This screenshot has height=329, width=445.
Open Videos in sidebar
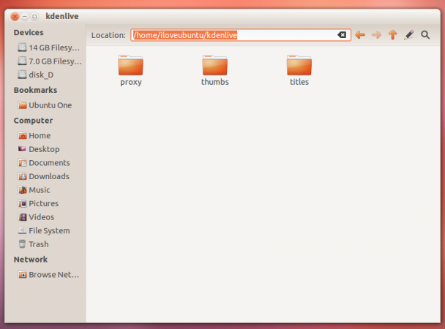36,217
